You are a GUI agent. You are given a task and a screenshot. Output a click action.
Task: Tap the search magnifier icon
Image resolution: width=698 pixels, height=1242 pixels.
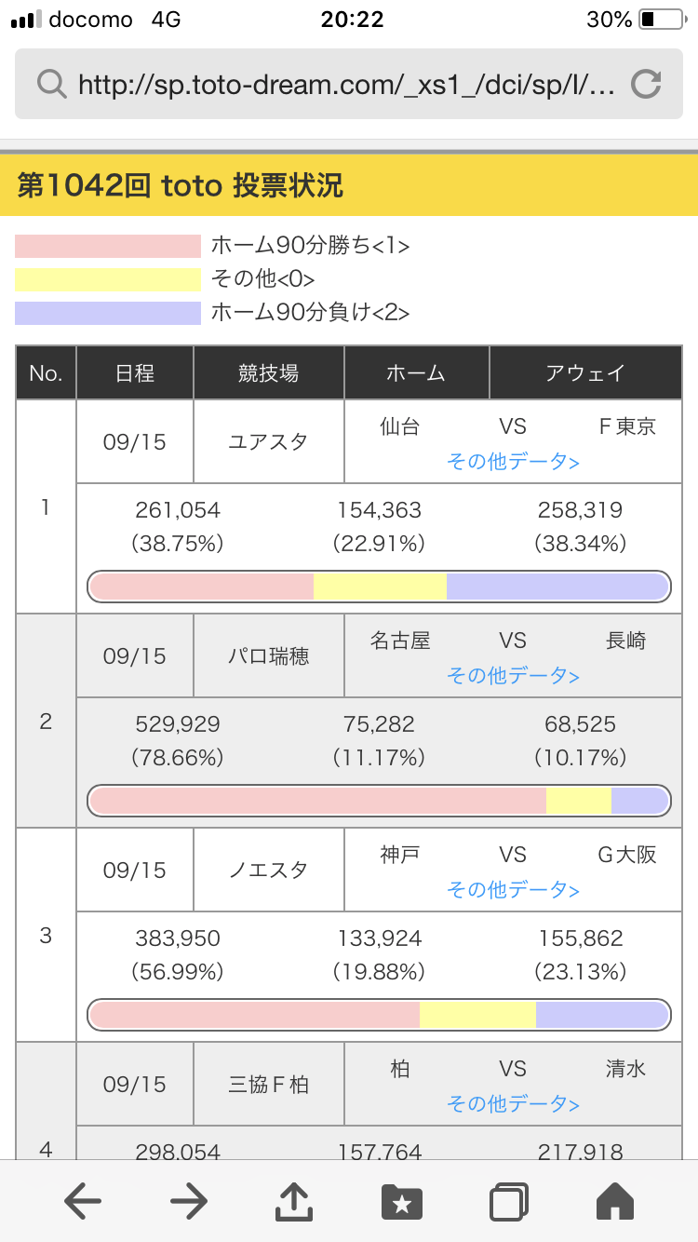coord(50,85)
